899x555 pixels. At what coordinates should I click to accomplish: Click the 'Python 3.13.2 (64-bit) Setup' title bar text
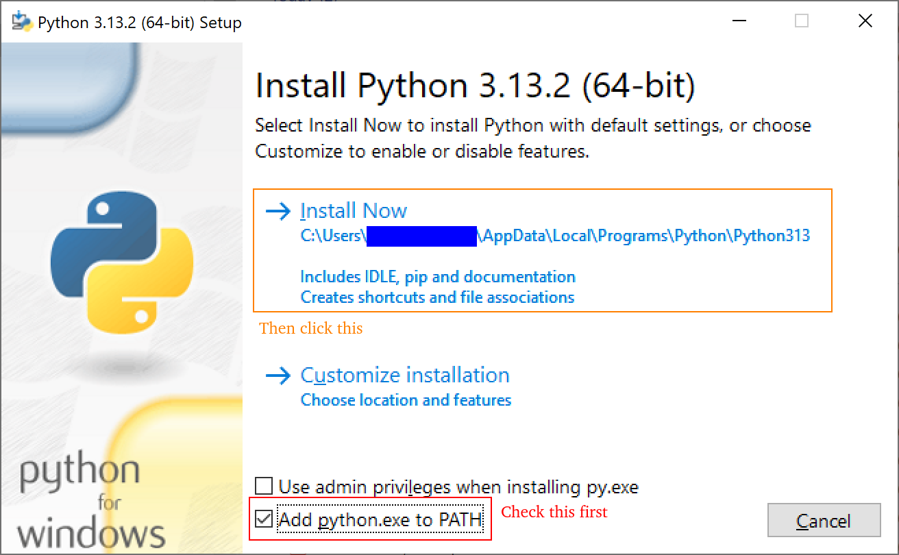pos(140,23)
